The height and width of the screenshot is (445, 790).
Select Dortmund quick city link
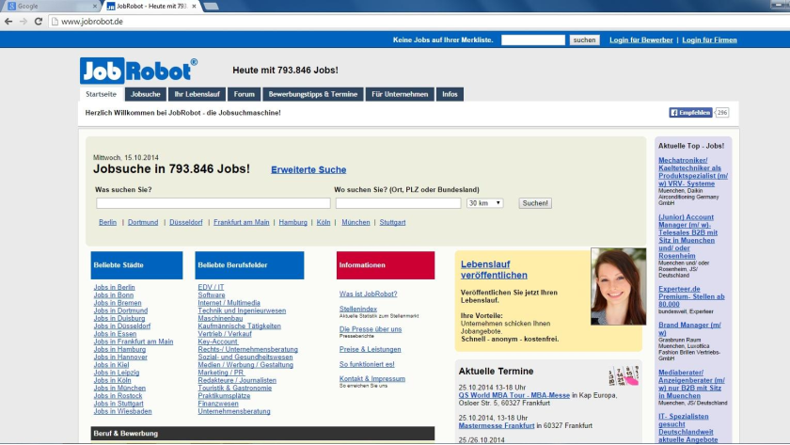[143, 222]
